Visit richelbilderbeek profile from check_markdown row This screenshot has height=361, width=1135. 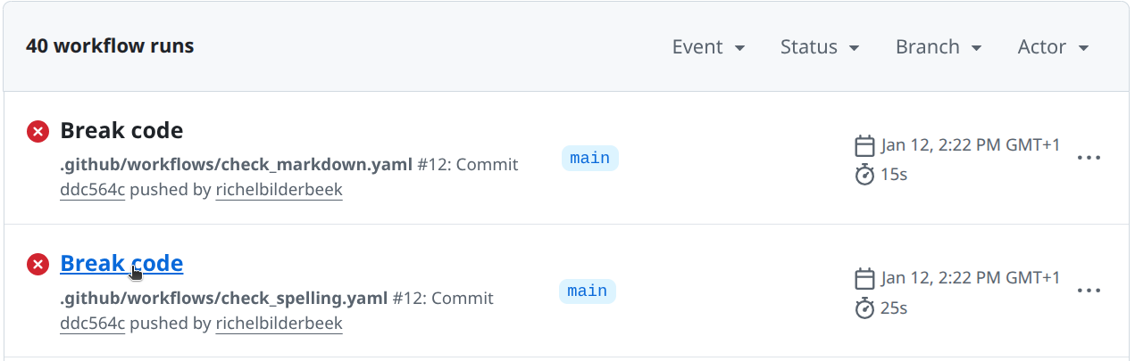pos(279,190)
